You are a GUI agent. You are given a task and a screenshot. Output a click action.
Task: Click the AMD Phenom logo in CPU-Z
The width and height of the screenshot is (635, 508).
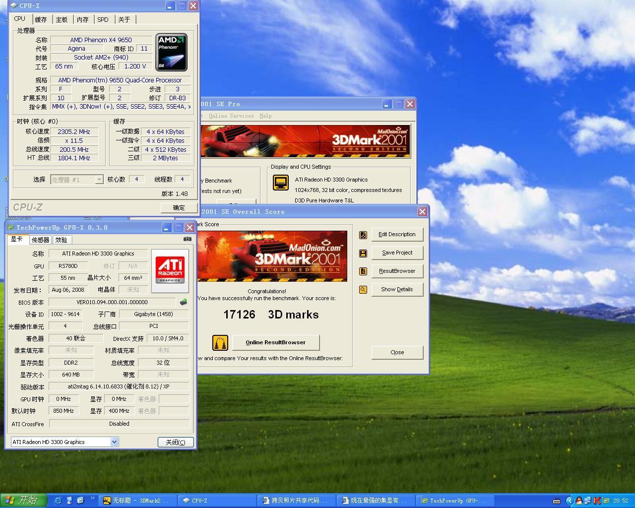171,52
